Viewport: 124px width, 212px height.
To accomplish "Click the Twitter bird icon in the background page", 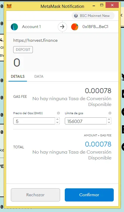I will point(123,77).
